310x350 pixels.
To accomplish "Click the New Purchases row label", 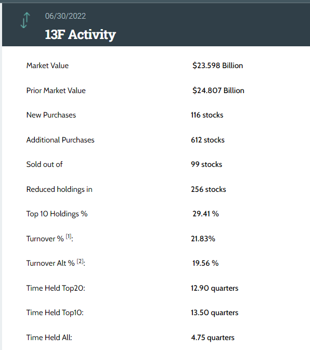I will pos(51,115).
